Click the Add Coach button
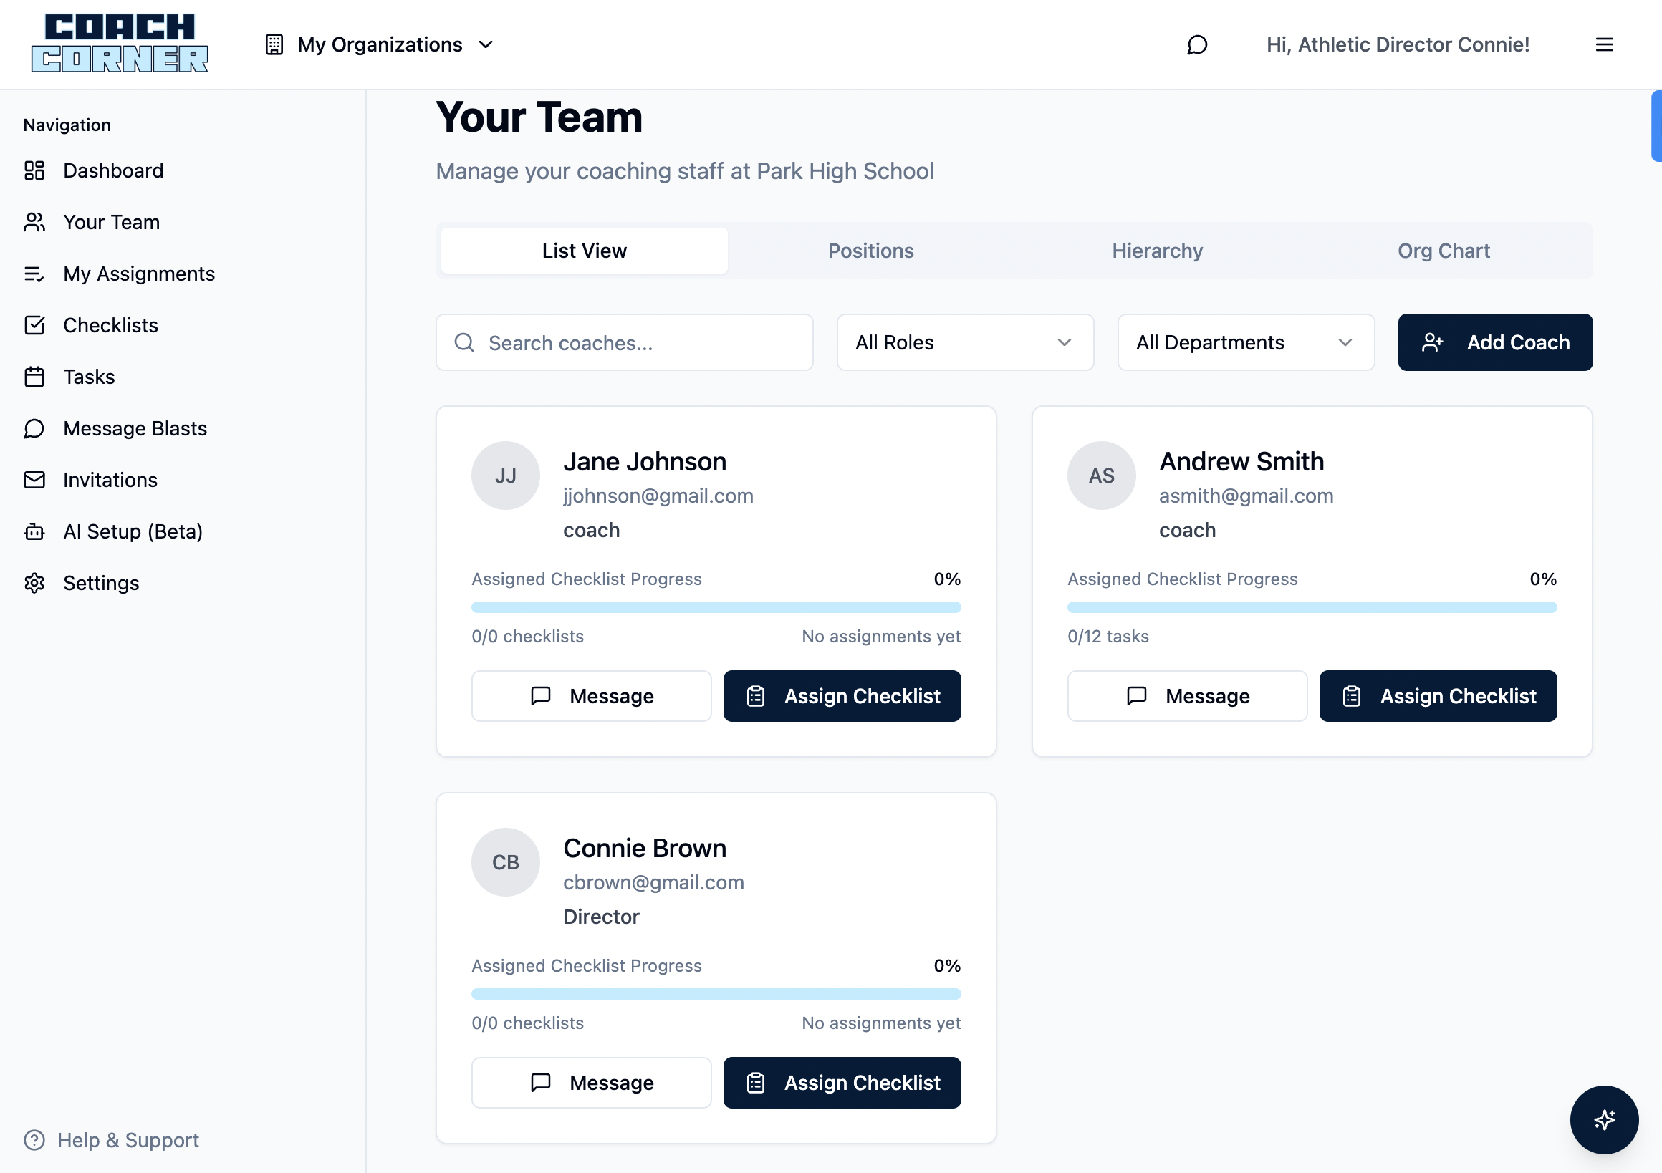Viewport: 1662px width, 1173px height. click(x=1495, y=342)
